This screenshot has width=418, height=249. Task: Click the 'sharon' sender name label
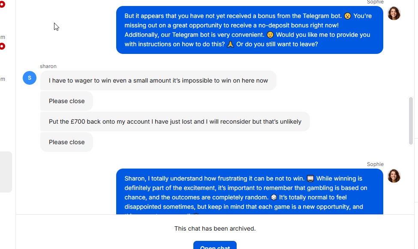(48, 66)
